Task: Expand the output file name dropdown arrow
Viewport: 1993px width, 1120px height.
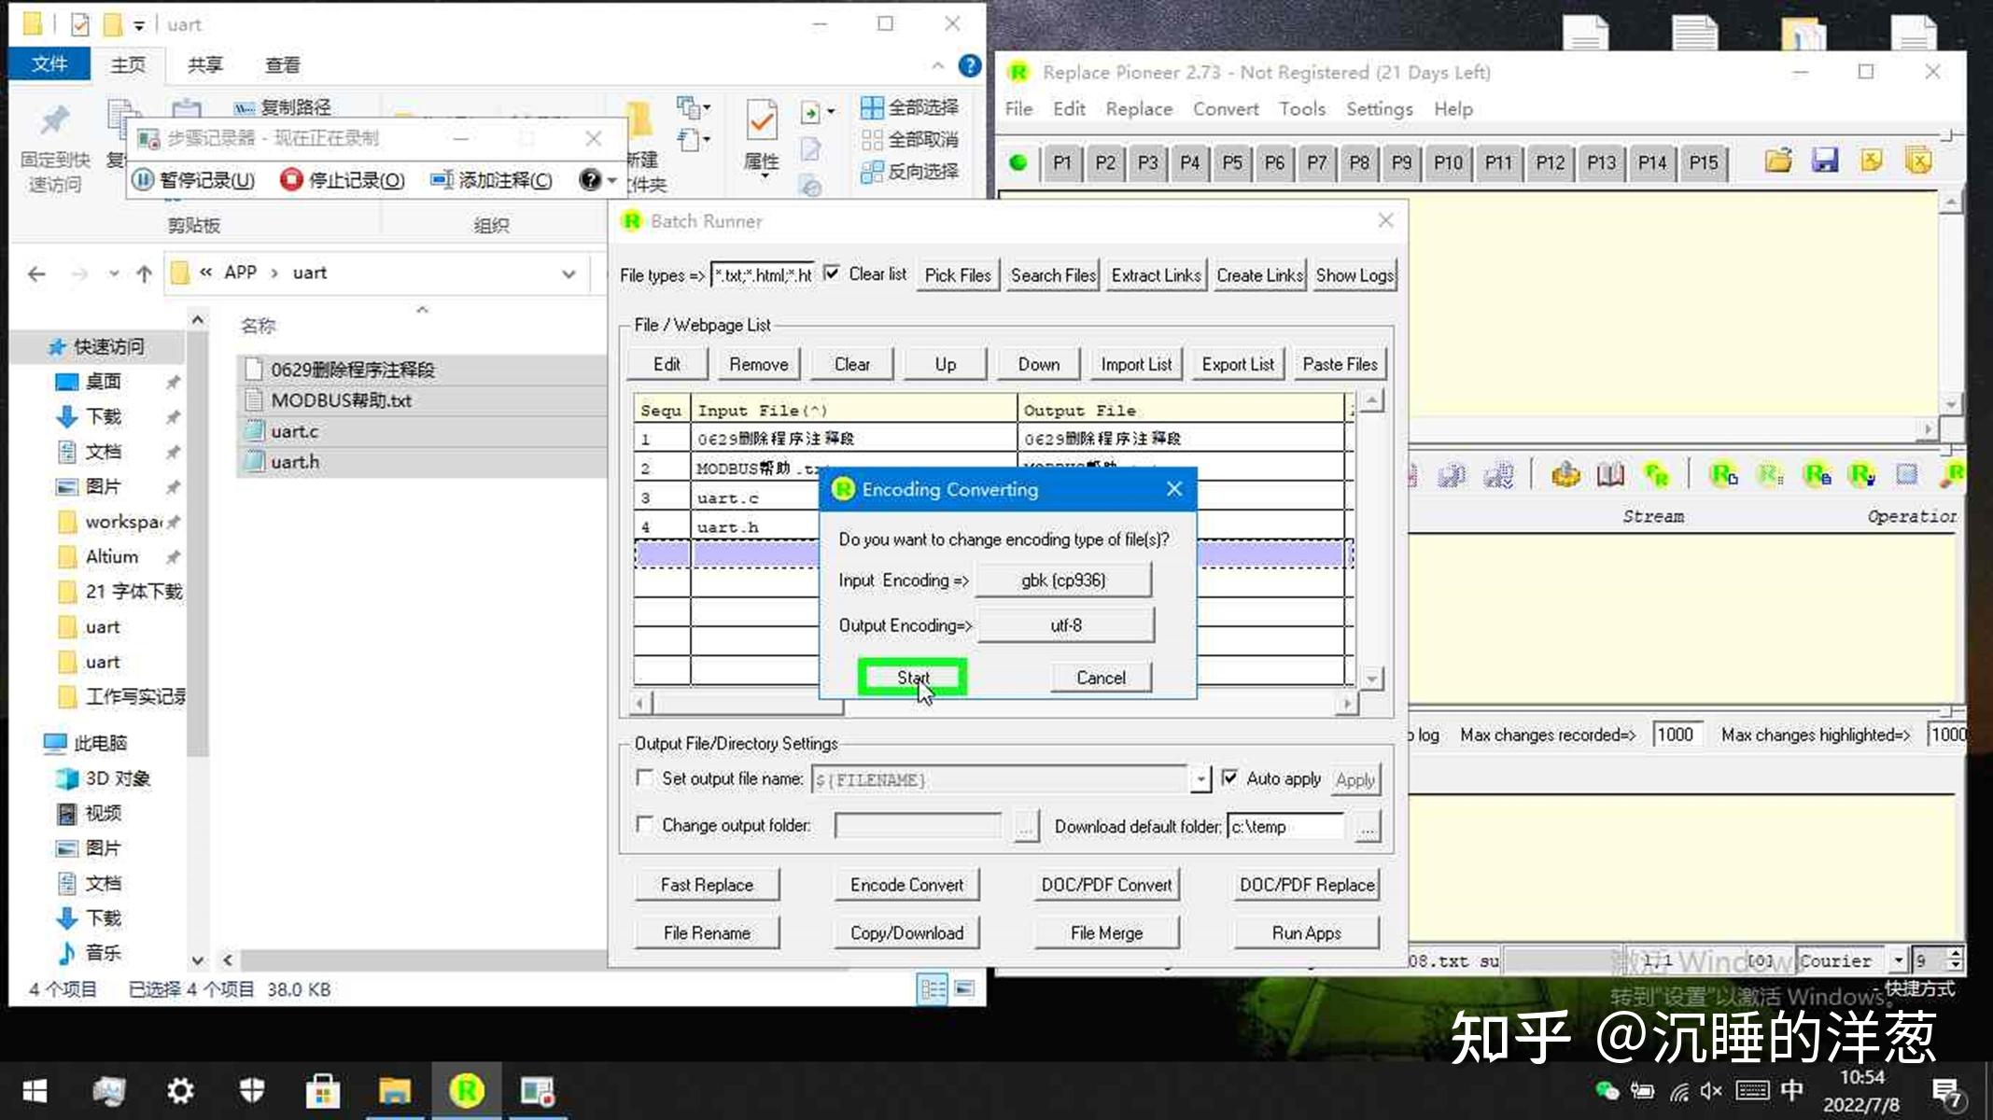Action: pos(1200,779)
